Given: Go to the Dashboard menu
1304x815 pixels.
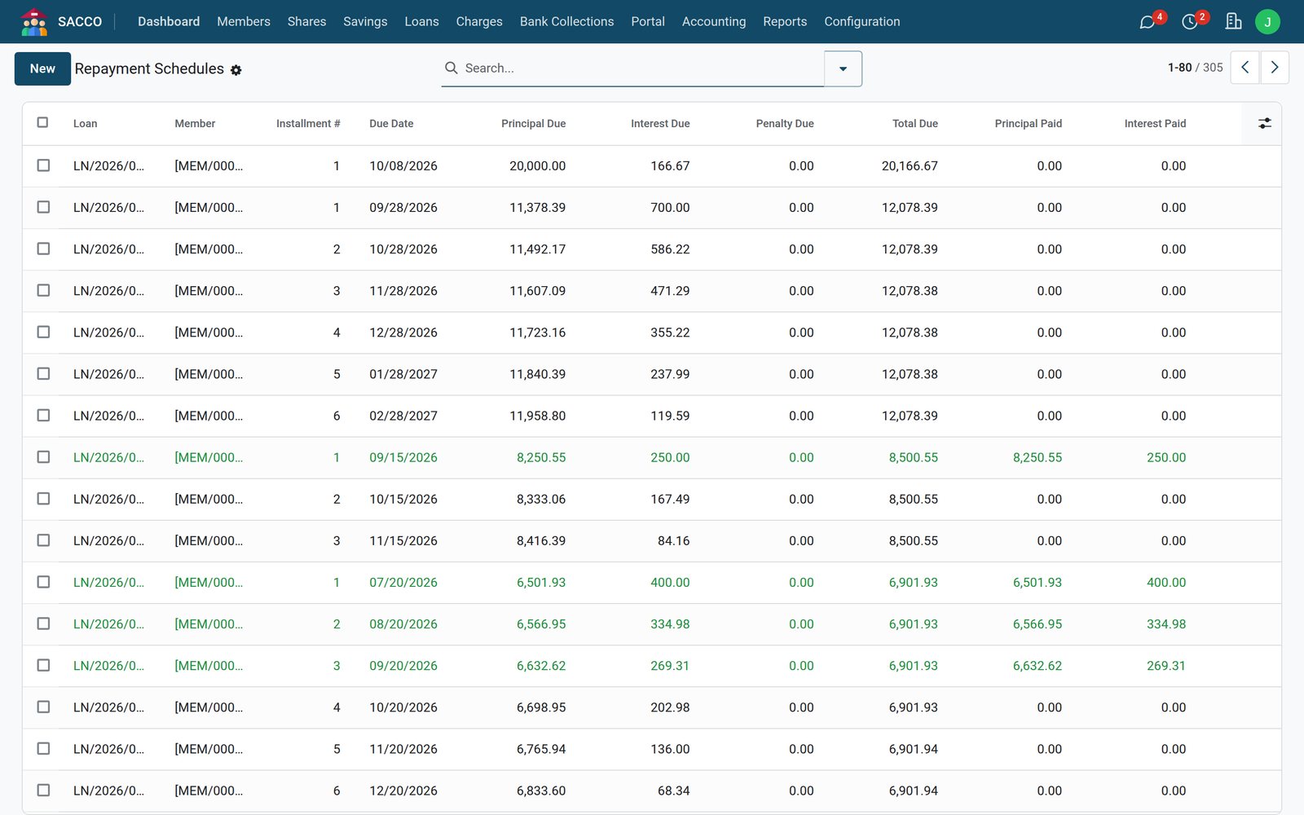Looking at the screenshot, I should [x=169, y=22].
